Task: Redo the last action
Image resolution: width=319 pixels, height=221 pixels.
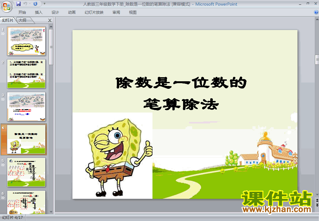Action: [35, 4]
